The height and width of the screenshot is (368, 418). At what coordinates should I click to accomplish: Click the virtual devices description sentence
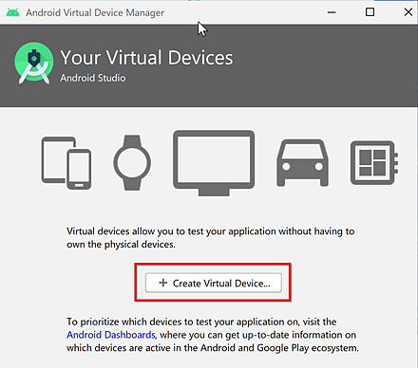click(210, 238)
